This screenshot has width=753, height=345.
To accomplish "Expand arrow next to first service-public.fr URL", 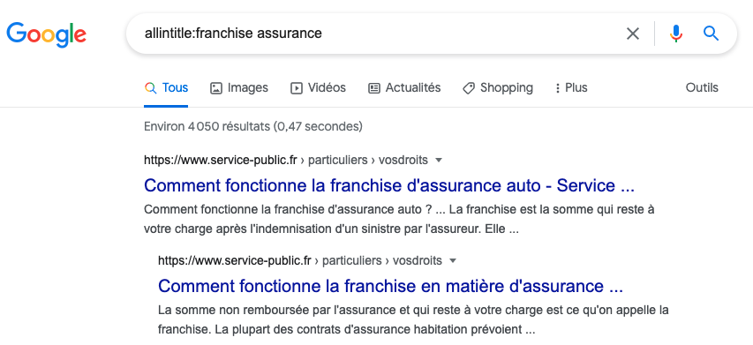I will (438, 161).
